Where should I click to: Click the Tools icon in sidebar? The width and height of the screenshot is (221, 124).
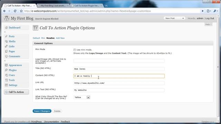pos(6,80)
